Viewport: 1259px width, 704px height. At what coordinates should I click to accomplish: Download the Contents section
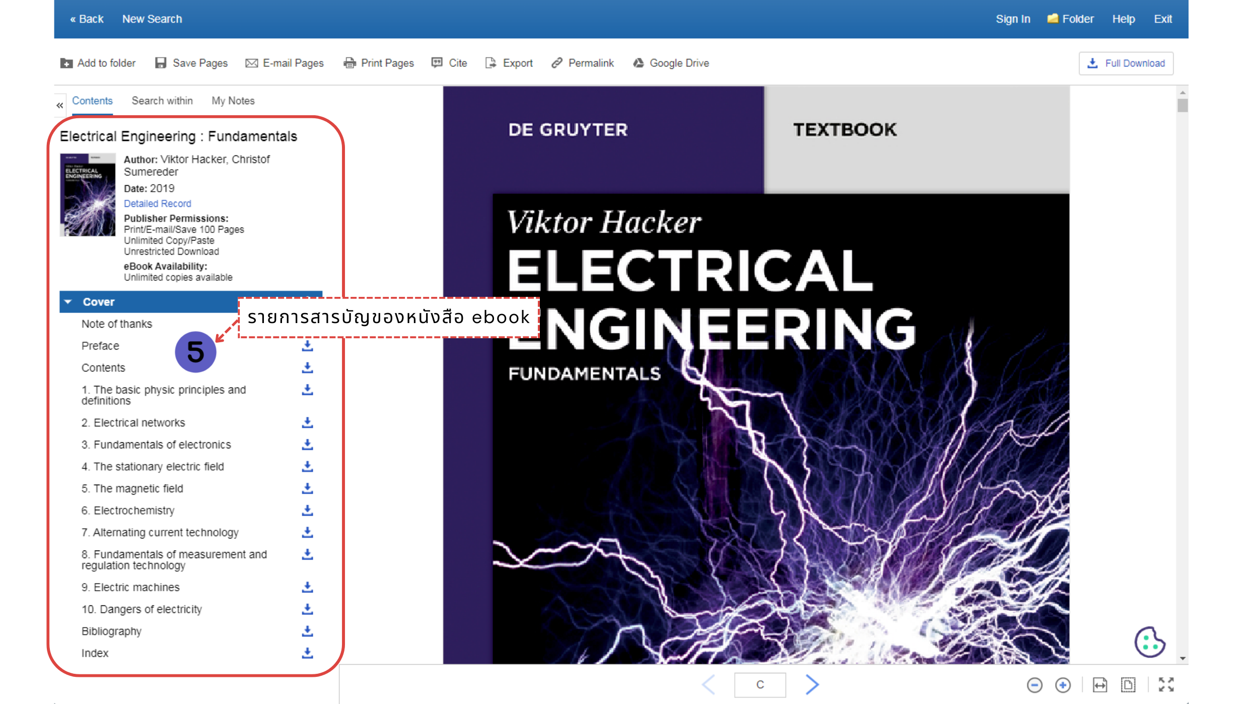click(307, 368)
